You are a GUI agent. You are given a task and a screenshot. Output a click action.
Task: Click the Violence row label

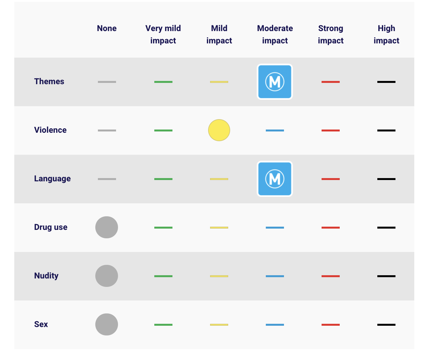tap(50, 130)
